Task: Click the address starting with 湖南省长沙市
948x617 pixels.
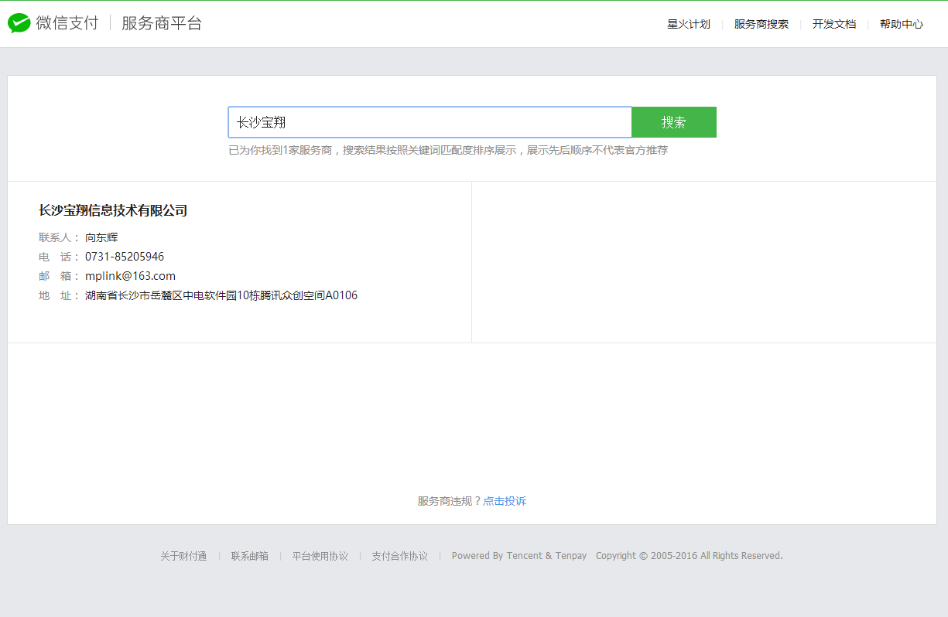Action: point(221,295)
